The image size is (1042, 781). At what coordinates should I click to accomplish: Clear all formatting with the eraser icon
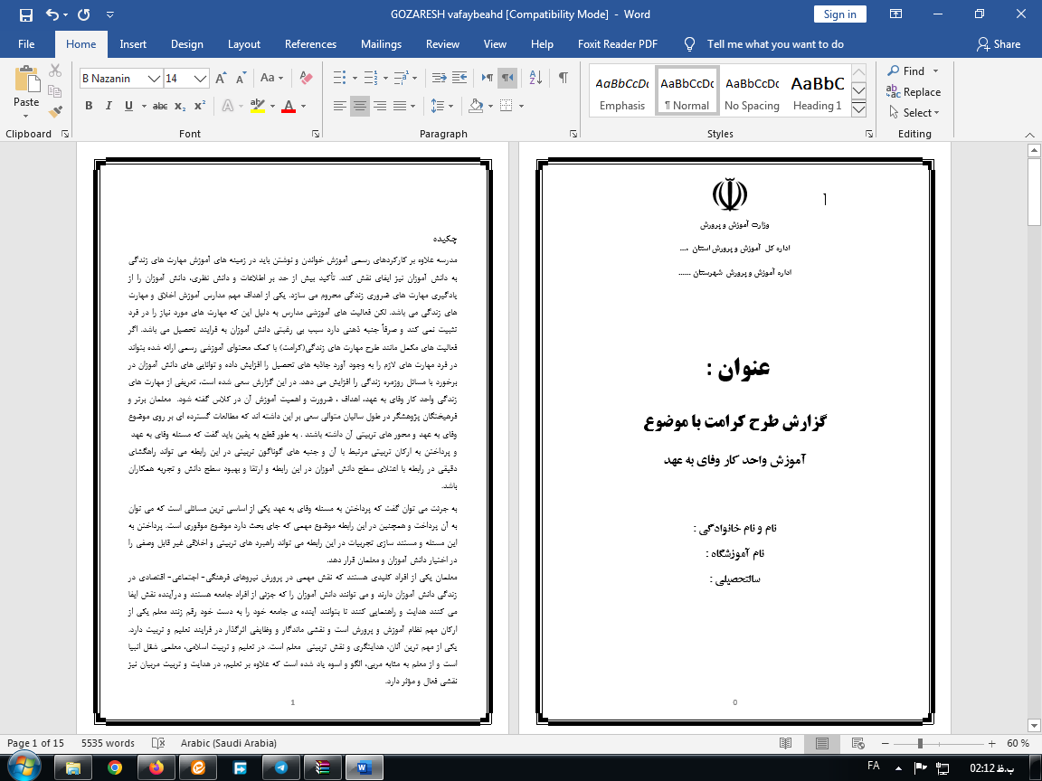pos(306,79)
